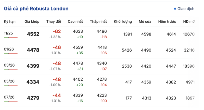The width and height of the screenshot is (204, 110).
Task: Select the 01/26 contract term
Action: pos(9,49)
